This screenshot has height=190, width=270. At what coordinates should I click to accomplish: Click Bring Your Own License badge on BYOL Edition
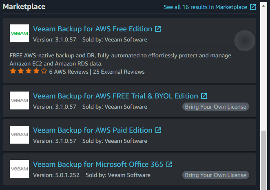click(216, 107)
